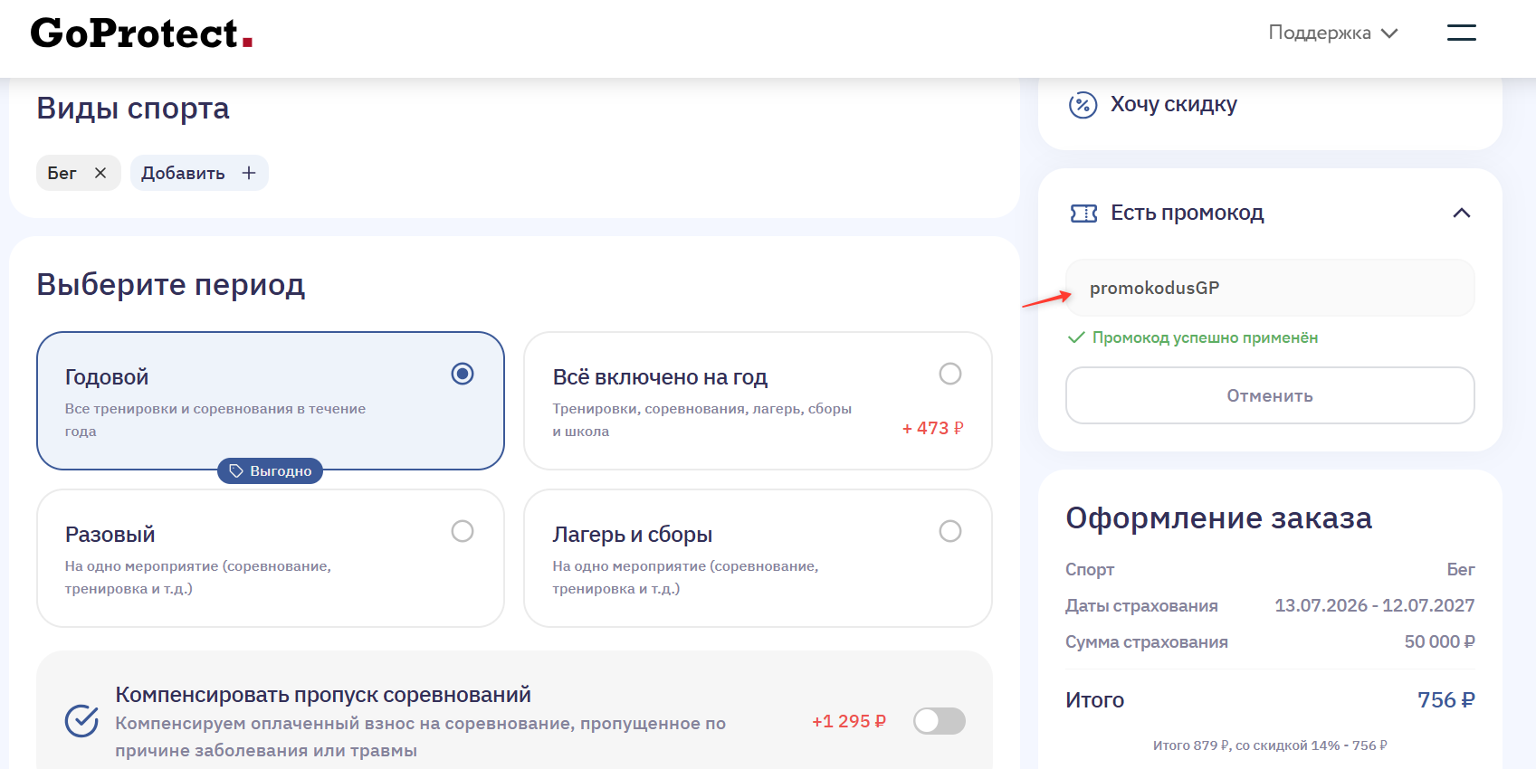Click the Итого 879 ₽ discount note
The width and height of the screenshot is (1536, 769).
pos(1270,745)
